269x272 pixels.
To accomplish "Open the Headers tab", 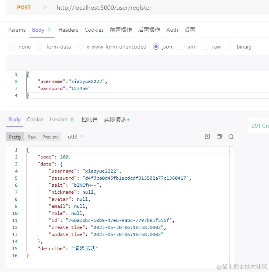I will click(68, 30).
